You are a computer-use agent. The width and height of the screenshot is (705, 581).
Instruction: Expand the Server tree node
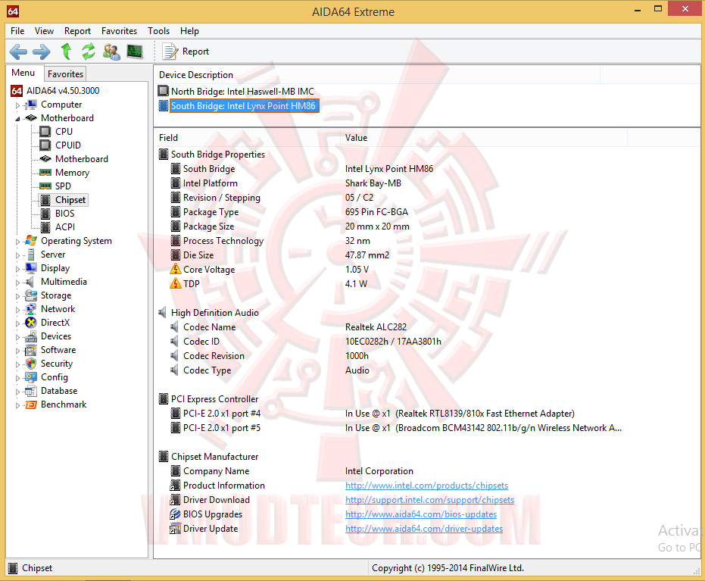17,255
